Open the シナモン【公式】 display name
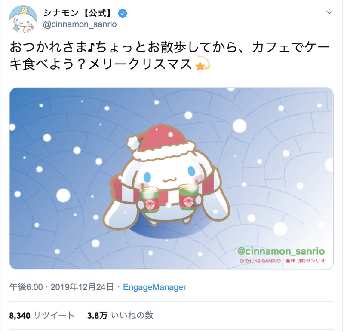 pyautogui.click(x=78, y=13)
